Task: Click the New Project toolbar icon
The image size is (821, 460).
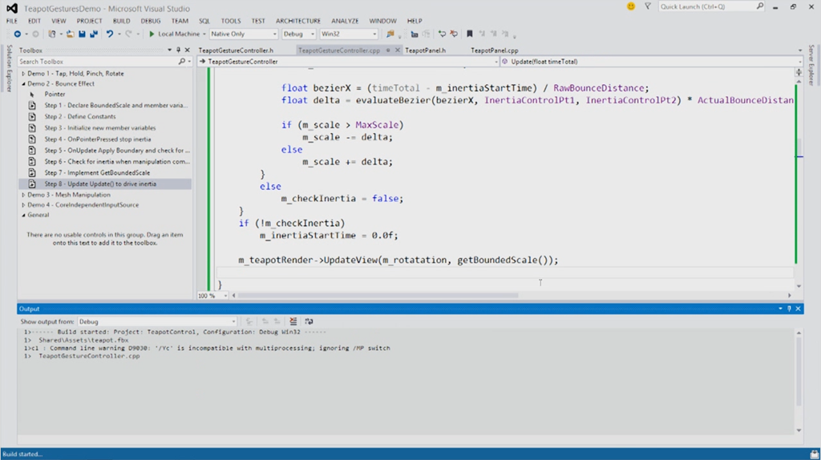Action: tap(52, 34)
